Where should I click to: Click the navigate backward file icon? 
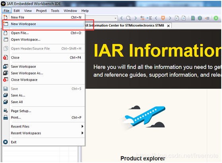177,18
